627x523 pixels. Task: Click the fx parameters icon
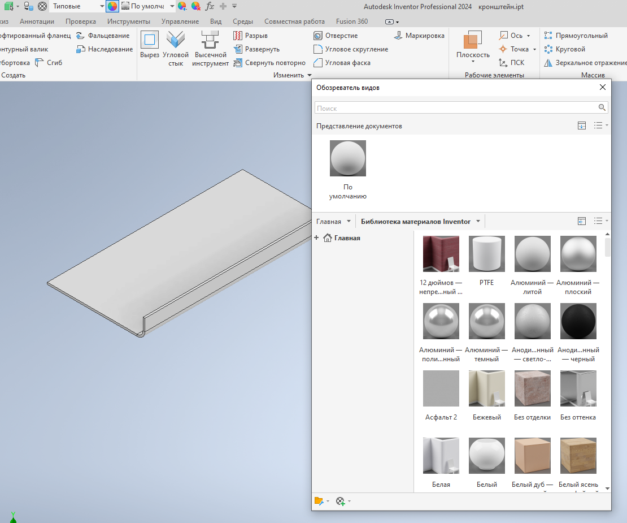210,6
